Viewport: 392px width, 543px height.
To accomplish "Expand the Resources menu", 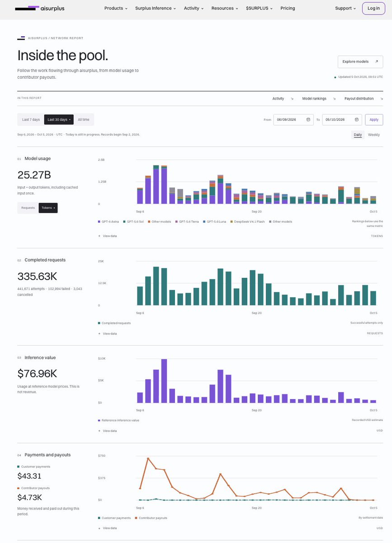I will (x=225, y=8).
